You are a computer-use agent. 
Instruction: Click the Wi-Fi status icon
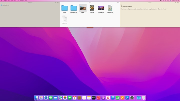coord(163,1)
